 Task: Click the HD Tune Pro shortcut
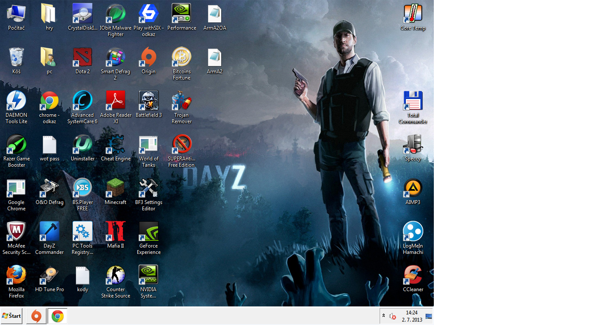49,279
